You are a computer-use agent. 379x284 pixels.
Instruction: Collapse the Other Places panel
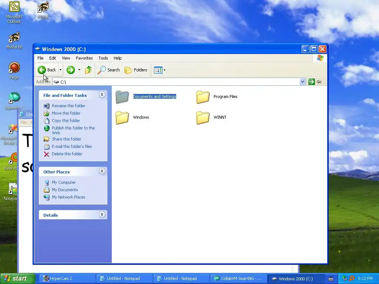click(x=102, y=171)
